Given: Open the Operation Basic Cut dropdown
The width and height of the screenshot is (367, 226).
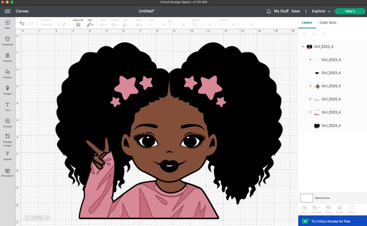Looking at the screenshot, I should click(x=50, y=25).
